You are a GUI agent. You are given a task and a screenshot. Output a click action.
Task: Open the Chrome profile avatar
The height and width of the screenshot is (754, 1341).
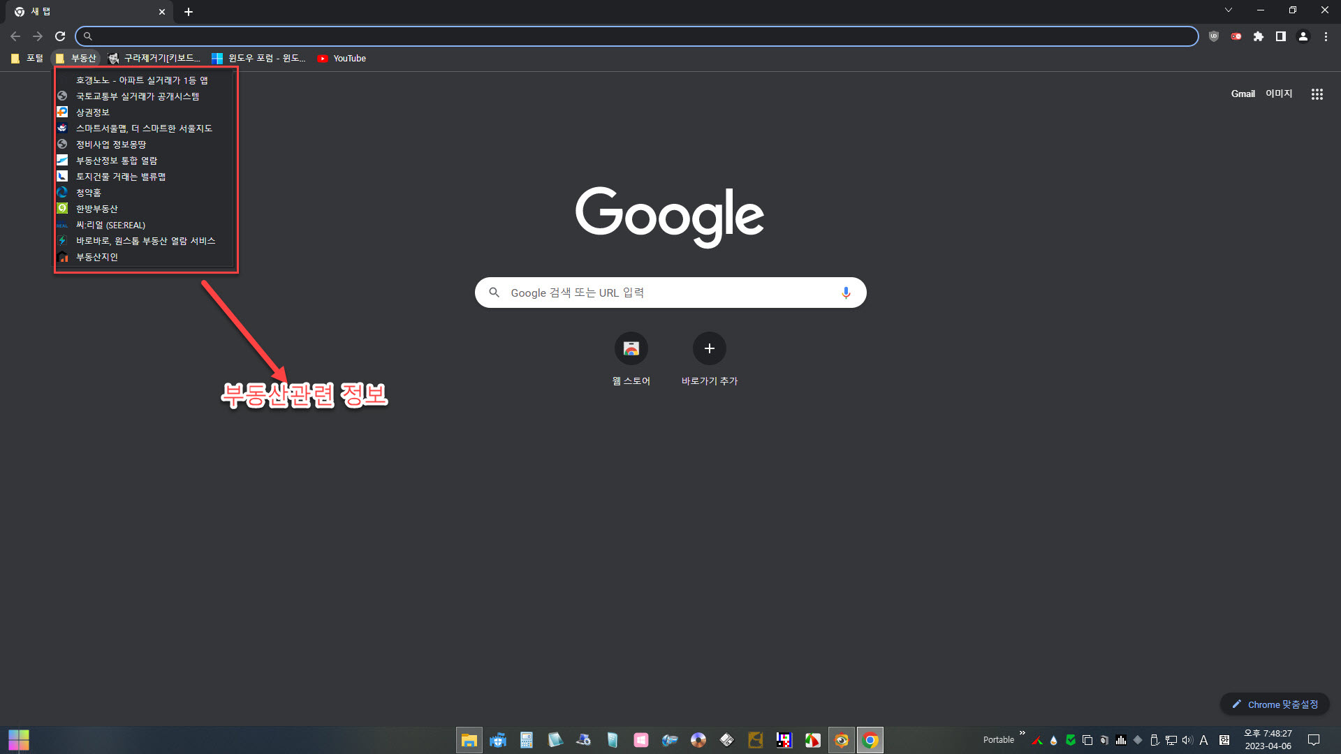[1303, 36]
